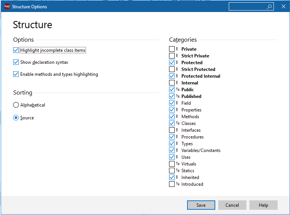Disable methods and types highlighting

pyautogui.click(x=16, y=74)
